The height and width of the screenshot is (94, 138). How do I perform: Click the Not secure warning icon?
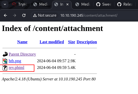click(35, 15)
